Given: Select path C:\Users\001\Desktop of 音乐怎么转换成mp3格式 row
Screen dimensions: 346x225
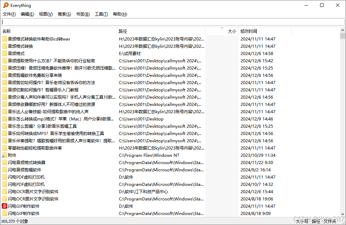Looking at the screenshot, I should tap(141, 119).
